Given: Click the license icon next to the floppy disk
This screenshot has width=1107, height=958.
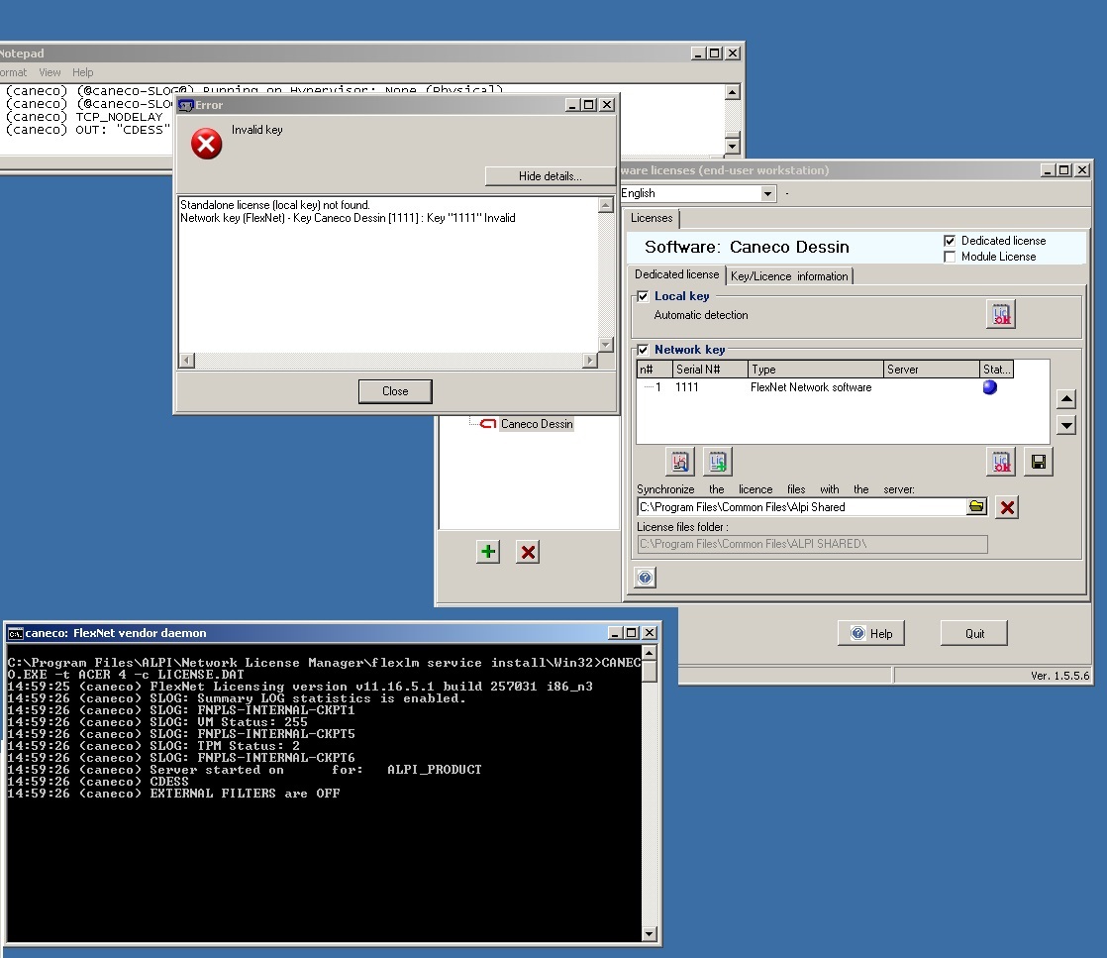Looking at the screenshot, I should (1000, 462).
